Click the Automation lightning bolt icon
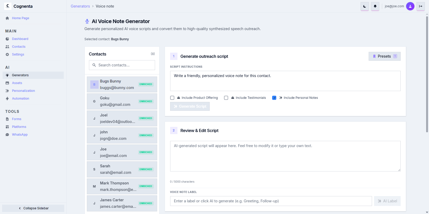 (7, 99)
